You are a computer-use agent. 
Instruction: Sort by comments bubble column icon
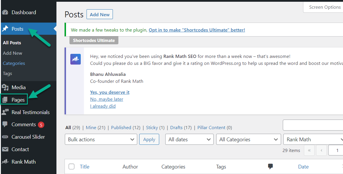(270, 166)
